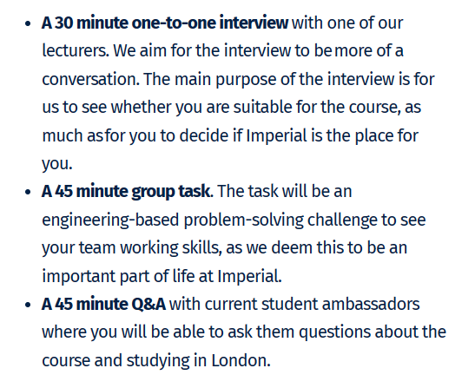The image size is (475, 388).
Task: Click the phrase 'engineering-based' in second item
Action: tap(110, 220)
